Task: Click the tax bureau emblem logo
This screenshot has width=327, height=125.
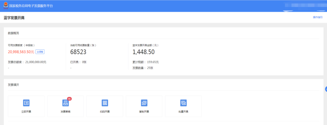Action: [6, 6]
